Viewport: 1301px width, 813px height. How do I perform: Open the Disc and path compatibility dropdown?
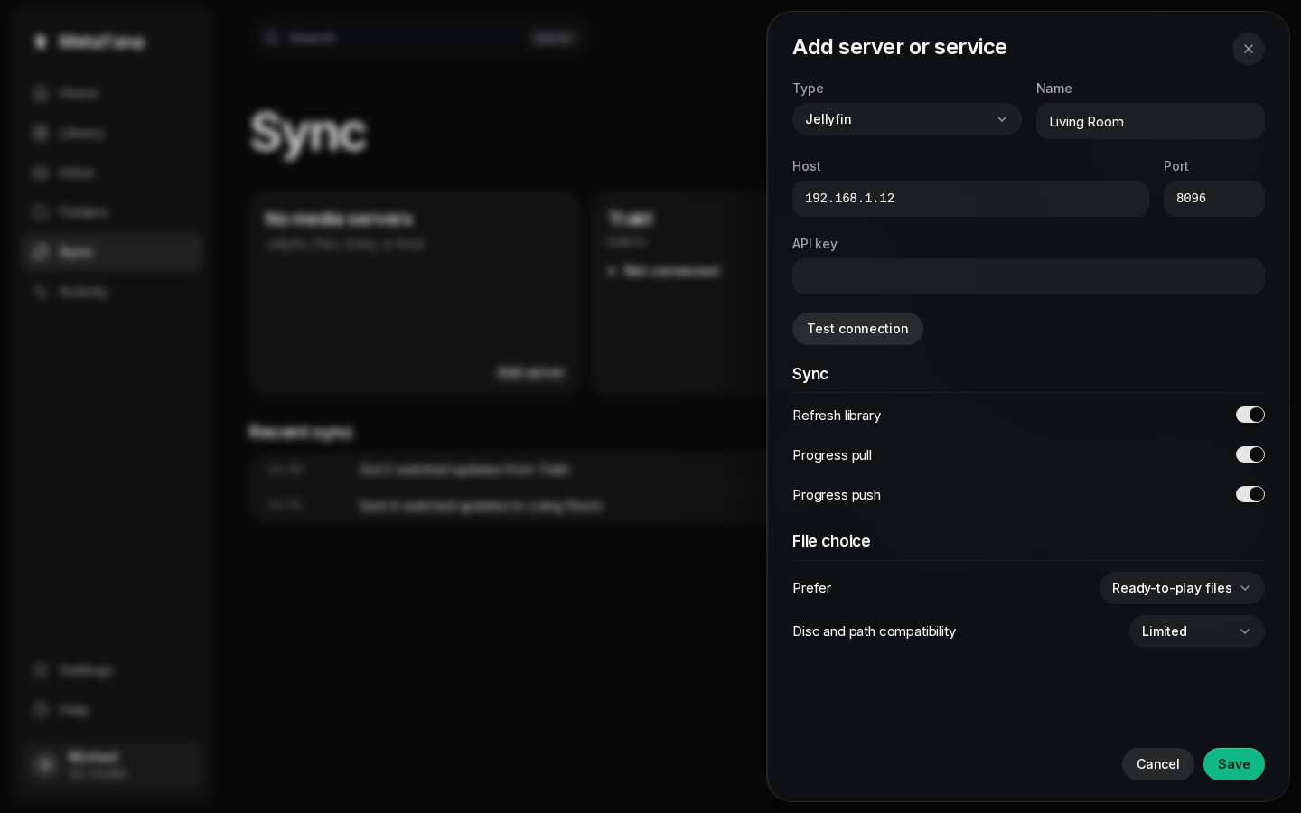point(1196,631)
